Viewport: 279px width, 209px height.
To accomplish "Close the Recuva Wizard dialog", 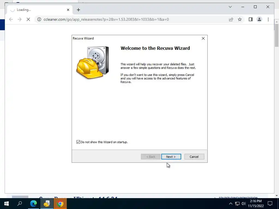I will coord(203,38).
